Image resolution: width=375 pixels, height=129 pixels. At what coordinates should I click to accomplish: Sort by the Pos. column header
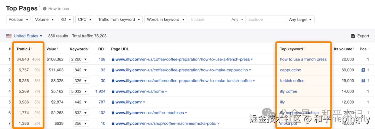point(364,49)
